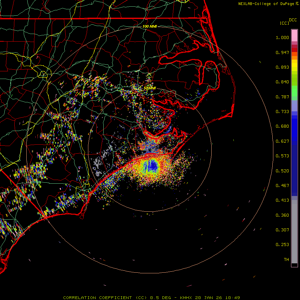300x300 pixels.
Task: Click the 0.360 legend value
Action: 282,215
